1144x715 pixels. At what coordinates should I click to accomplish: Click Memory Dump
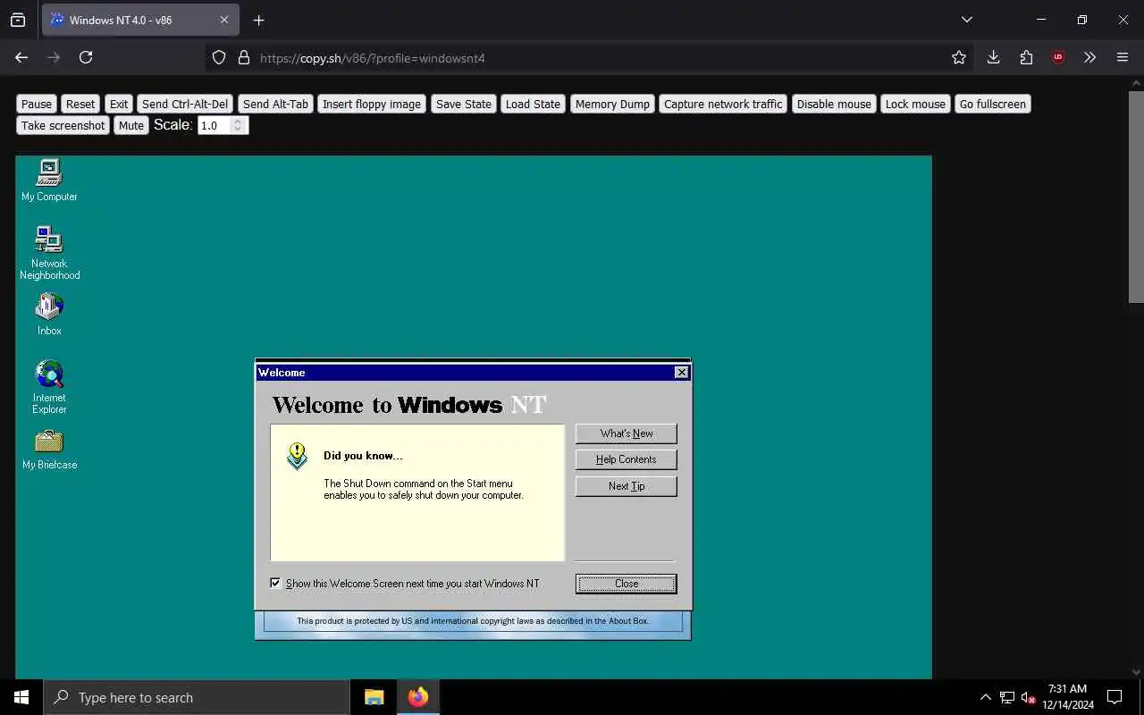pyautogui.click(x=612, y=104)
